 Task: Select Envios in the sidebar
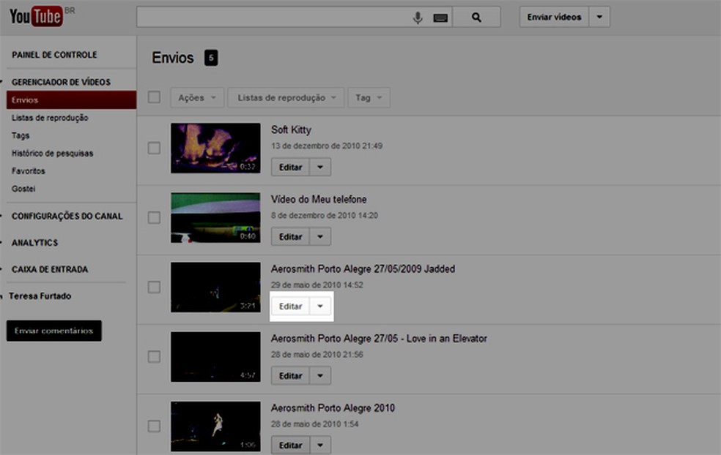tap(71, 99)
